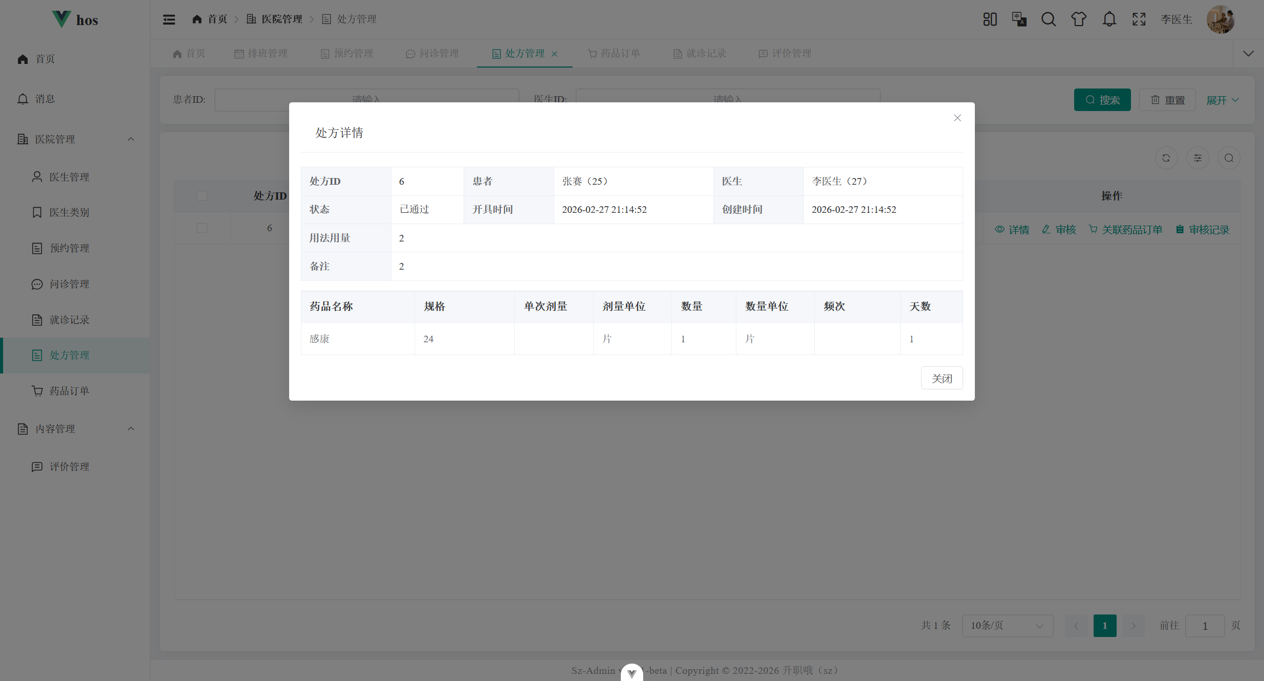Select 就诊记录 in the sidebar

click(x=70, y=320)
